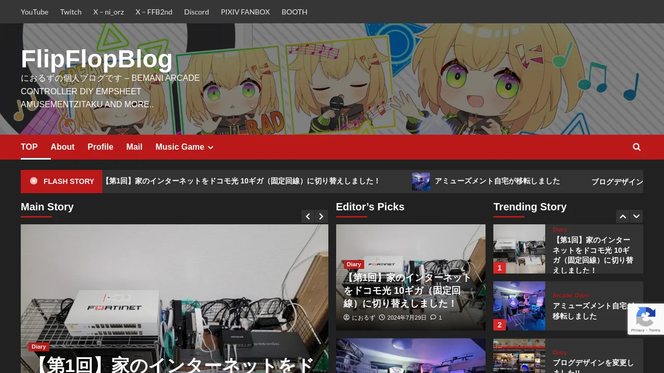Click author name におるず
Viewport: 664px width, 373px height.
point(364,318)
